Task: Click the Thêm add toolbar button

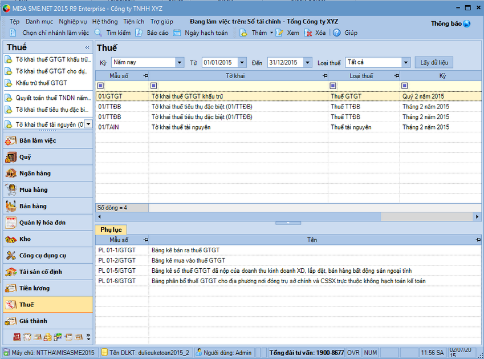Action: (x=254, y=33)
